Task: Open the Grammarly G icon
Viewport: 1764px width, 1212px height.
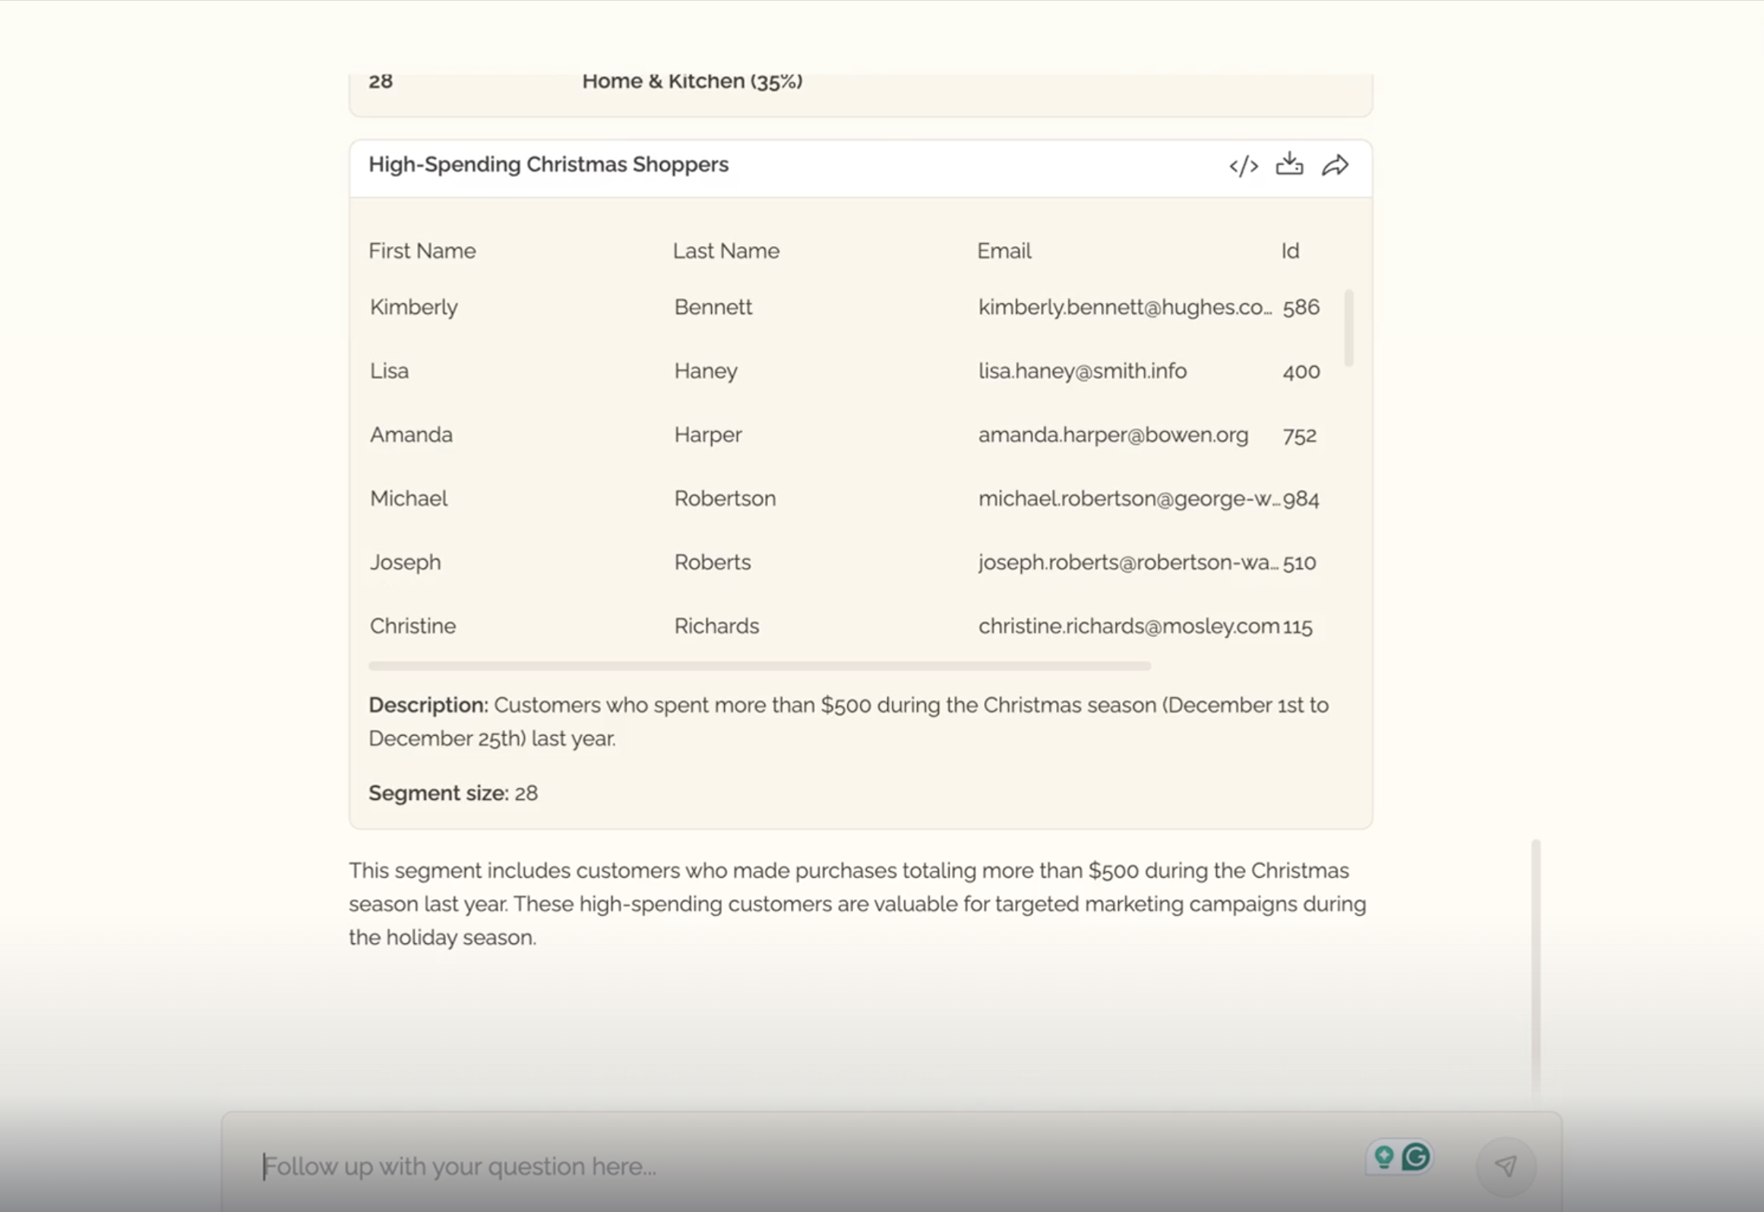Action: 1415,1157
